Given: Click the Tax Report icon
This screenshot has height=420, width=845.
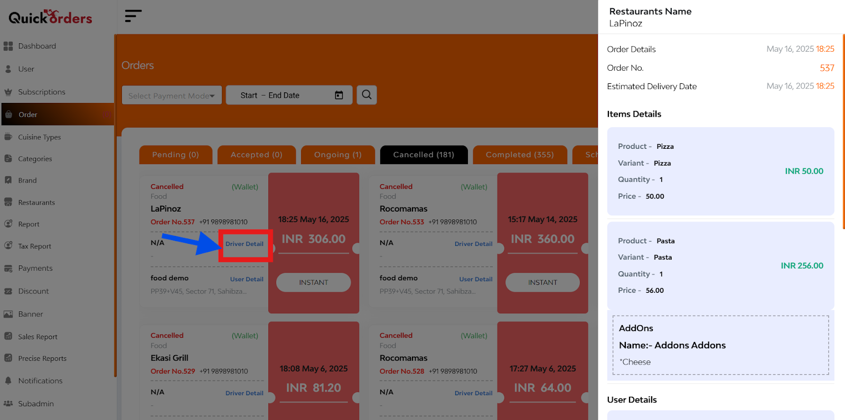Looking at the screenshot, I should pos(8,246).
